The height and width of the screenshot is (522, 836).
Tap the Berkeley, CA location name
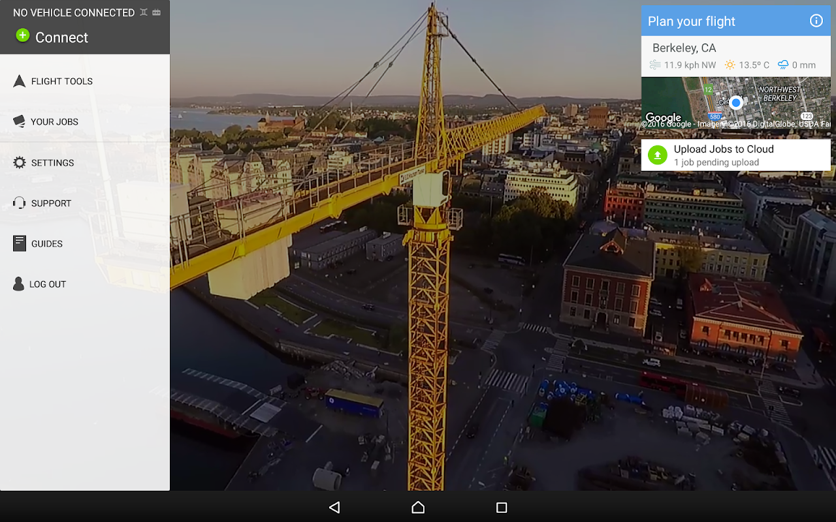(684, 48)
